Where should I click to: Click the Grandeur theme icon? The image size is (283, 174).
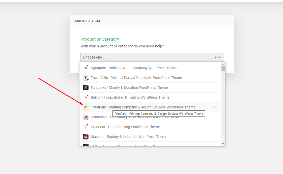(86, 127)
